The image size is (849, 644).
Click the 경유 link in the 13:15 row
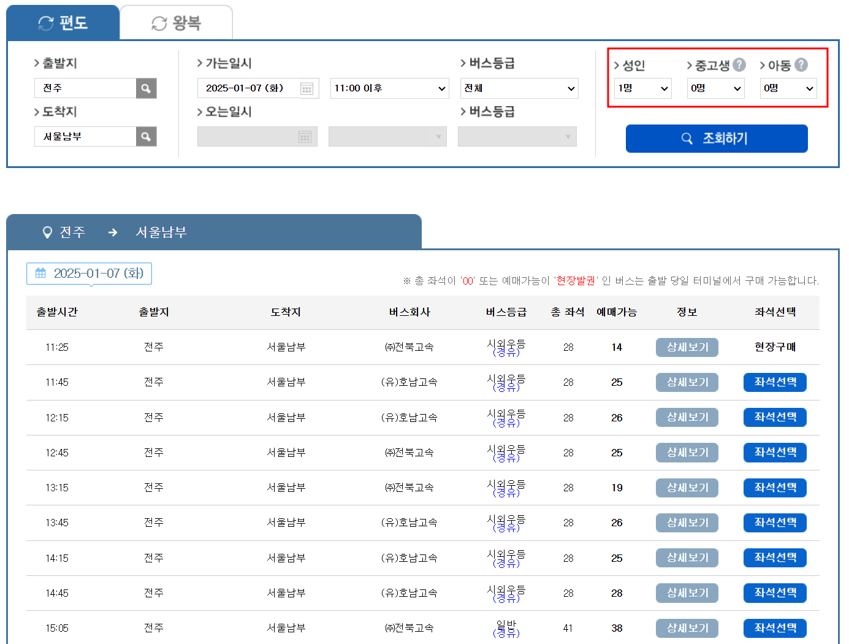tap(506, 493)
